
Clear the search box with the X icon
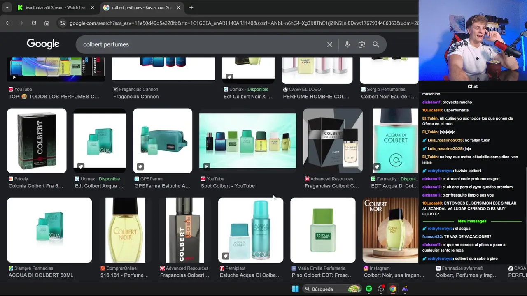point(330,44)
